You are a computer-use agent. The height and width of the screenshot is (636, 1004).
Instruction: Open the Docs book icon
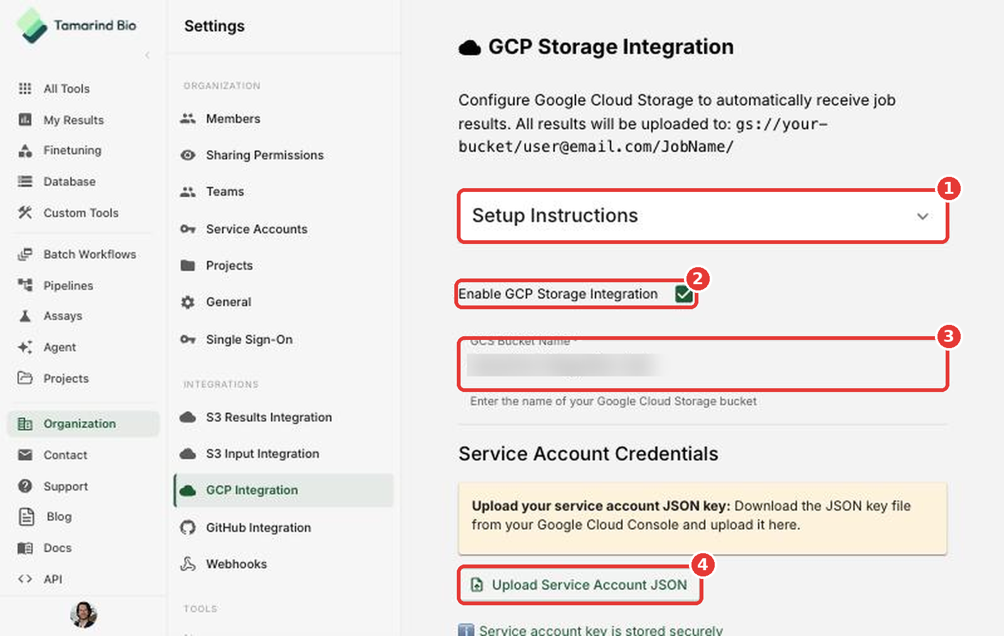click(25, 548)
